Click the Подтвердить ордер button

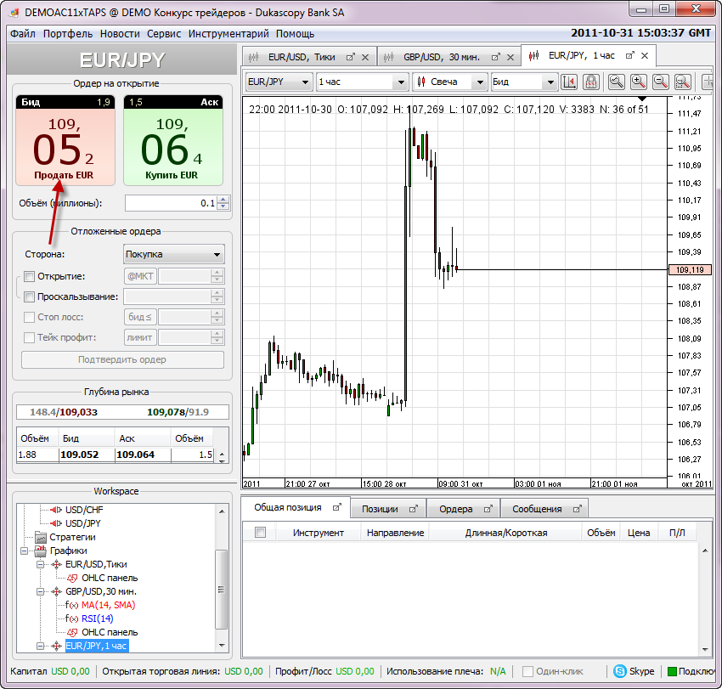(x=122, y=359)
